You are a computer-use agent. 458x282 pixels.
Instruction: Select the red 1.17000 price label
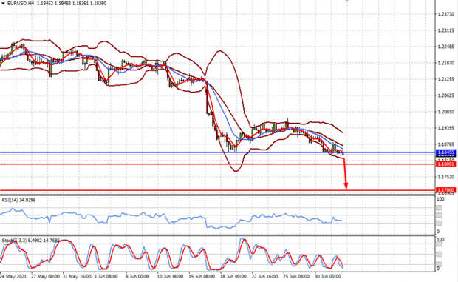pyautogui.click(x=445, y=190)
